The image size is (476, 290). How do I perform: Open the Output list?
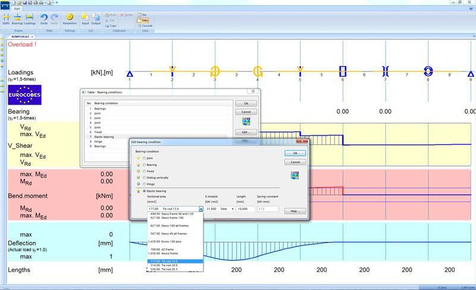(x=96, y=18)
